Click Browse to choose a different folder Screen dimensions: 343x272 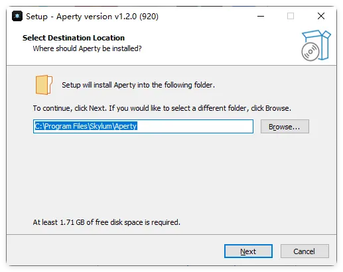click(285, 127)
